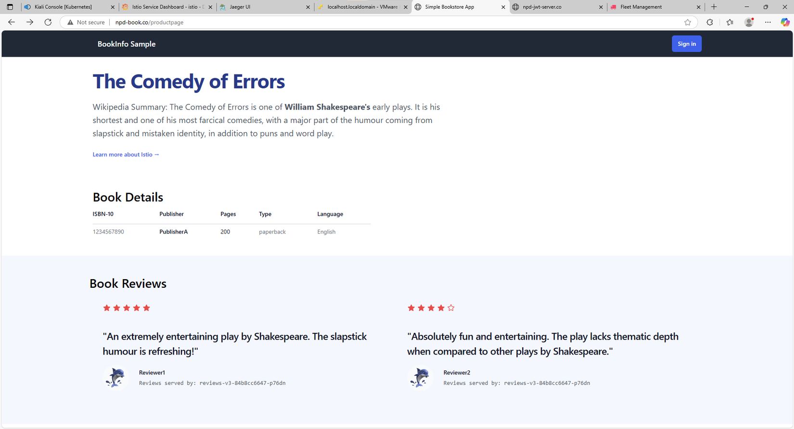Follow the Learn more about Istio link
Viewport: 794px width, 429px height.
click(126, 155)
